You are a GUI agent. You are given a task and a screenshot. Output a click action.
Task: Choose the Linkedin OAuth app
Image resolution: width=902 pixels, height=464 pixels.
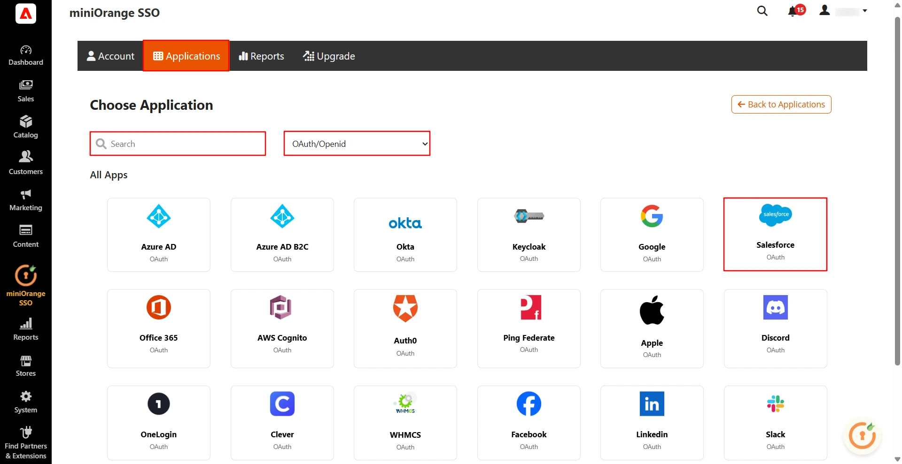click(x=652, y=423)
